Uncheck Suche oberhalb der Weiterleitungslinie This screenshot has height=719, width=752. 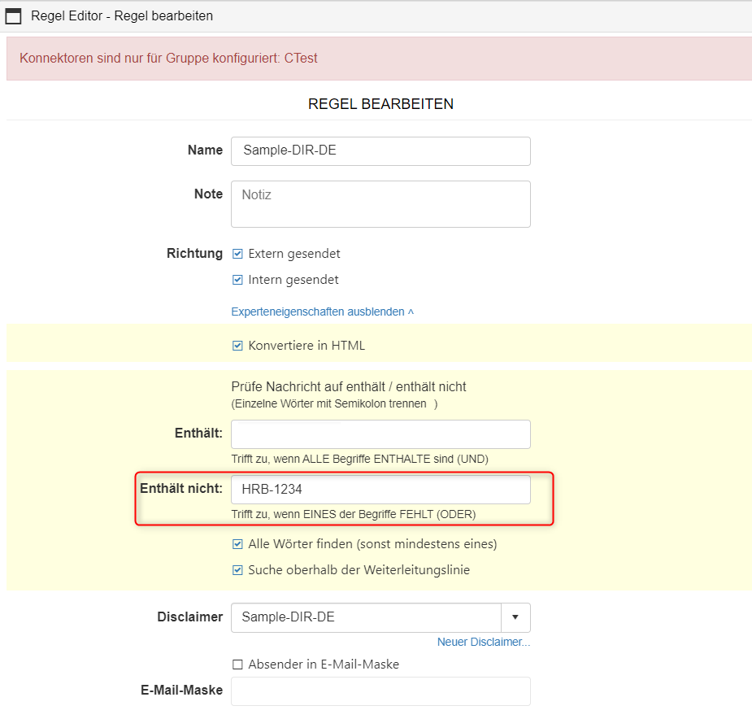[238, 570]
